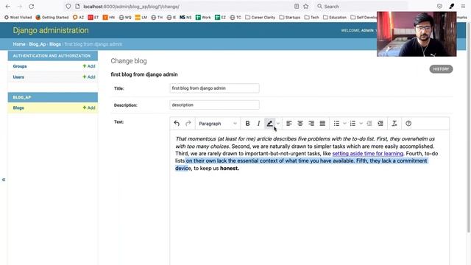Reload the browser page
This screenshot has height=265, width=471.
(31, 7)
